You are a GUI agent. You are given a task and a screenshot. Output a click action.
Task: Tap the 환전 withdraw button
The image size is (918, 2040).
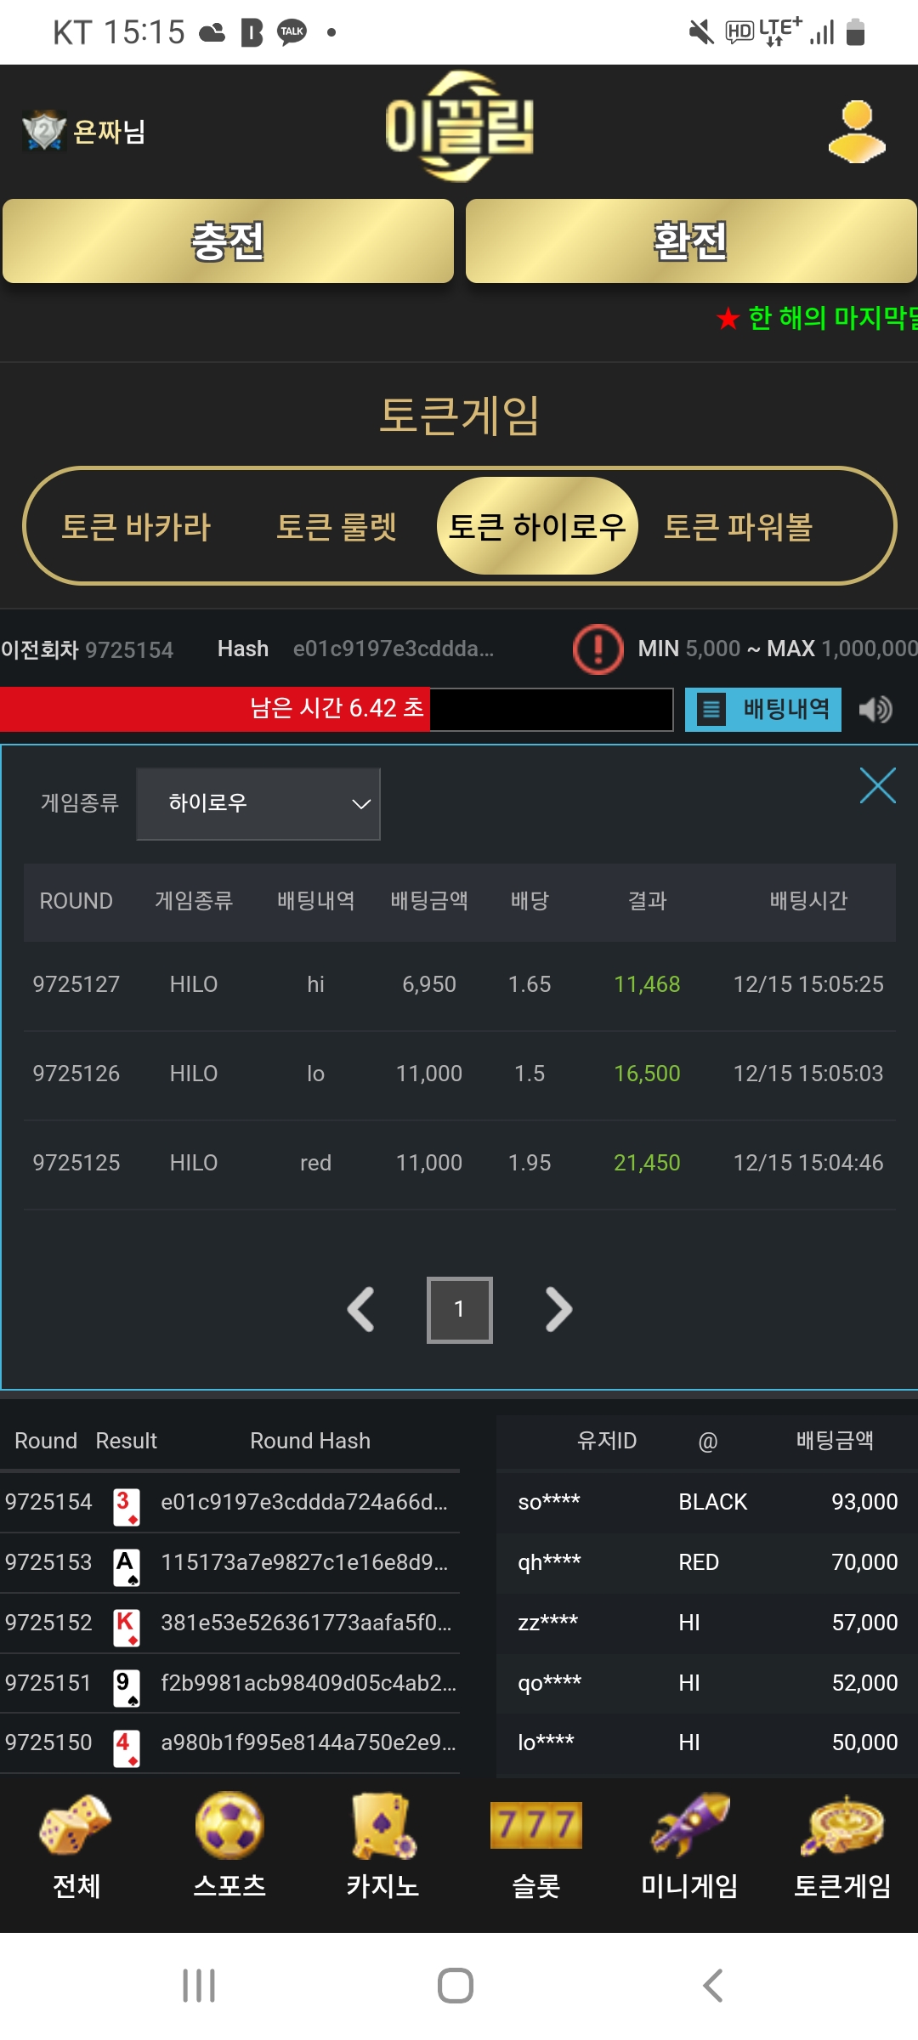coord(691,241)
